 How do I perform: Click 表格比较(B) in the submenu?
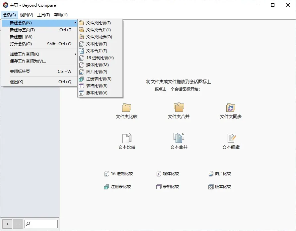point(100,86)
